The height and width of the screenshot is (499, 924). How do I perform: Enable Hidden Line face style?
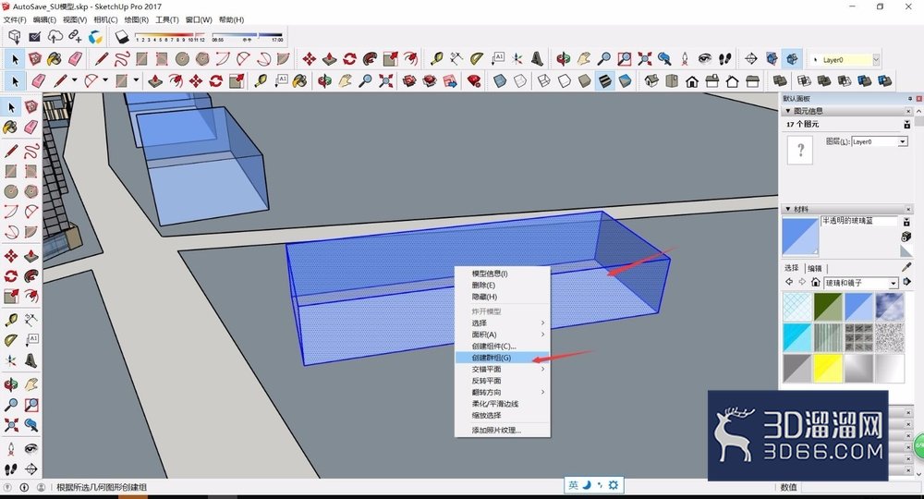[565, 80]
